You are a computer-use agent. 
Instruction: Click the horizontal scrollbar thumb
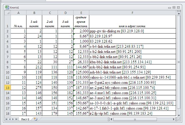pos(135,119)
